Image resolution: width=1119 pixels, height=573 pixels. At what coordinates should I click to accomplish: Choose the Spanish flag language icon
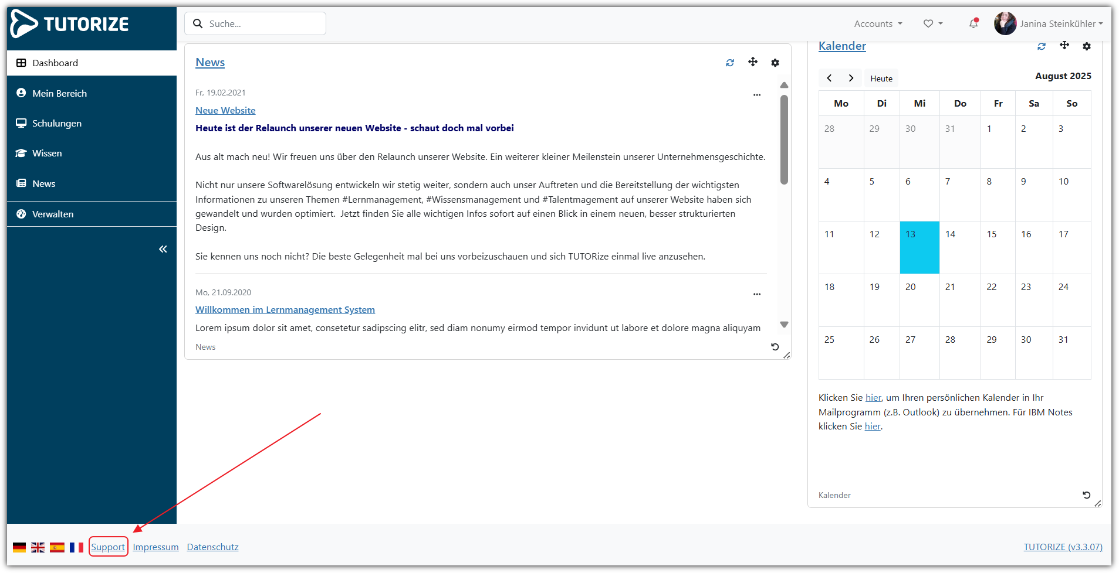57,547
